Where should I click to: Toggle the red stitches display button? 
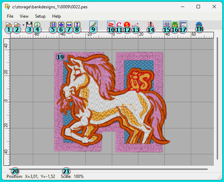pos(111,25)
